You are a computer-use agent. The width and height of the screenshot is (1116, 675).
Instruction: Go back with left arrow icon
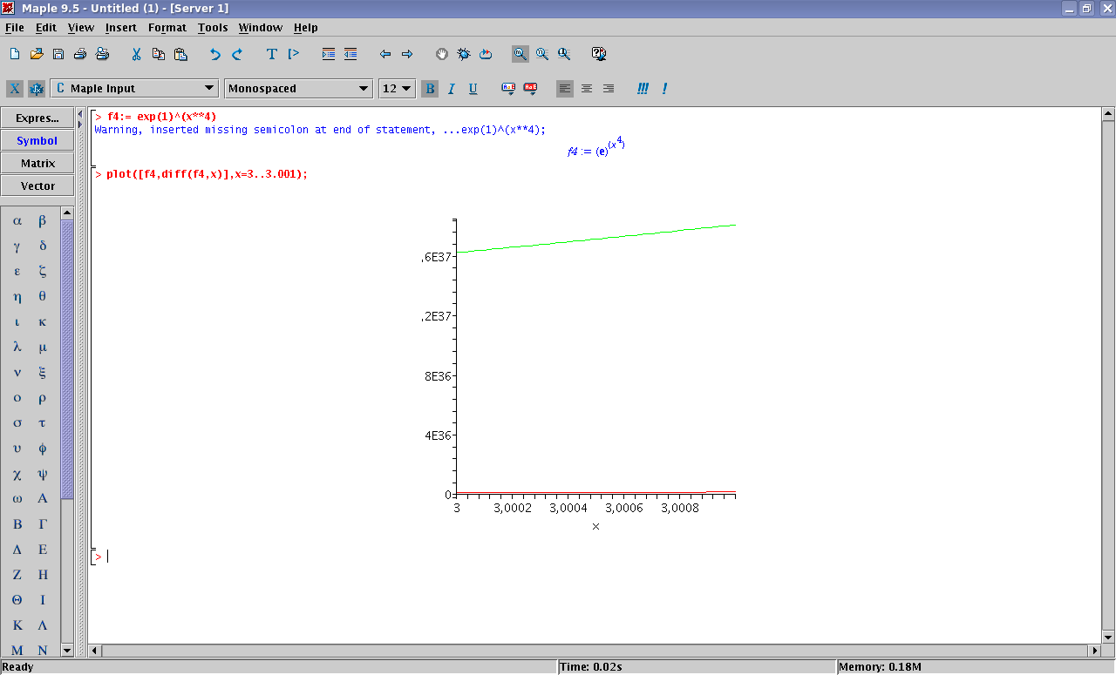(385, 54)
